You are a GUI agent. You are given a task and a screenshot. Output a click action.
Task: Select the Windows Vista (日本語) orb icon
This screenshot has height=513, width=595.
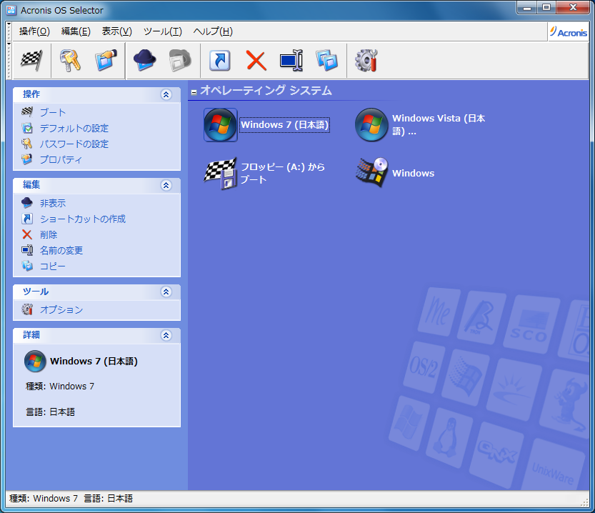(371, 125)
